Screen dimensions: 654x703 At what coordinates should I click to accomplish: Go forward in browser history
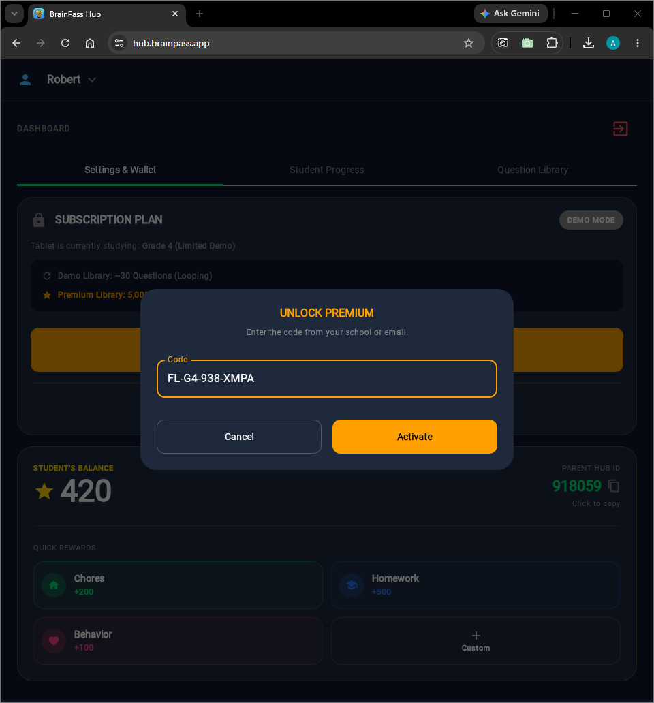[41, 43]
